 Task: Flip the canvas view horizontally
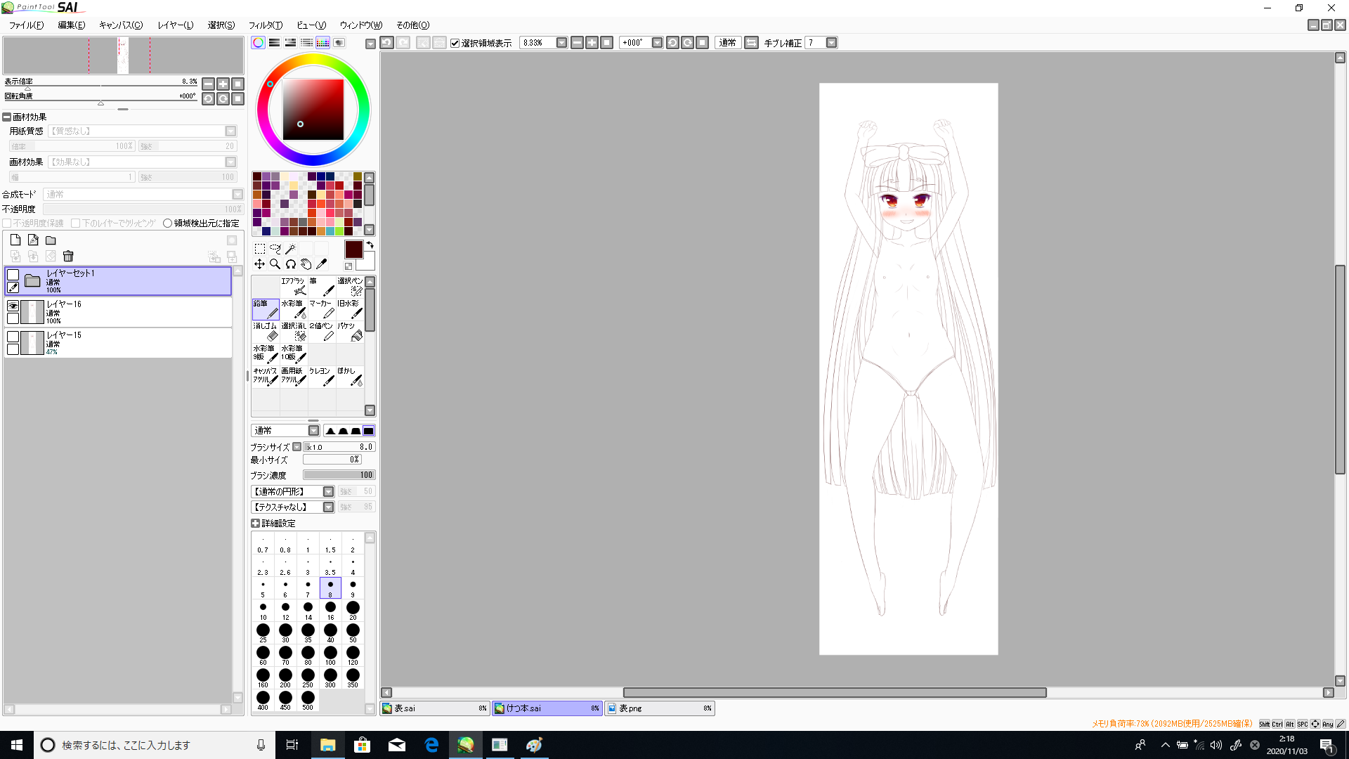(751, 43)
